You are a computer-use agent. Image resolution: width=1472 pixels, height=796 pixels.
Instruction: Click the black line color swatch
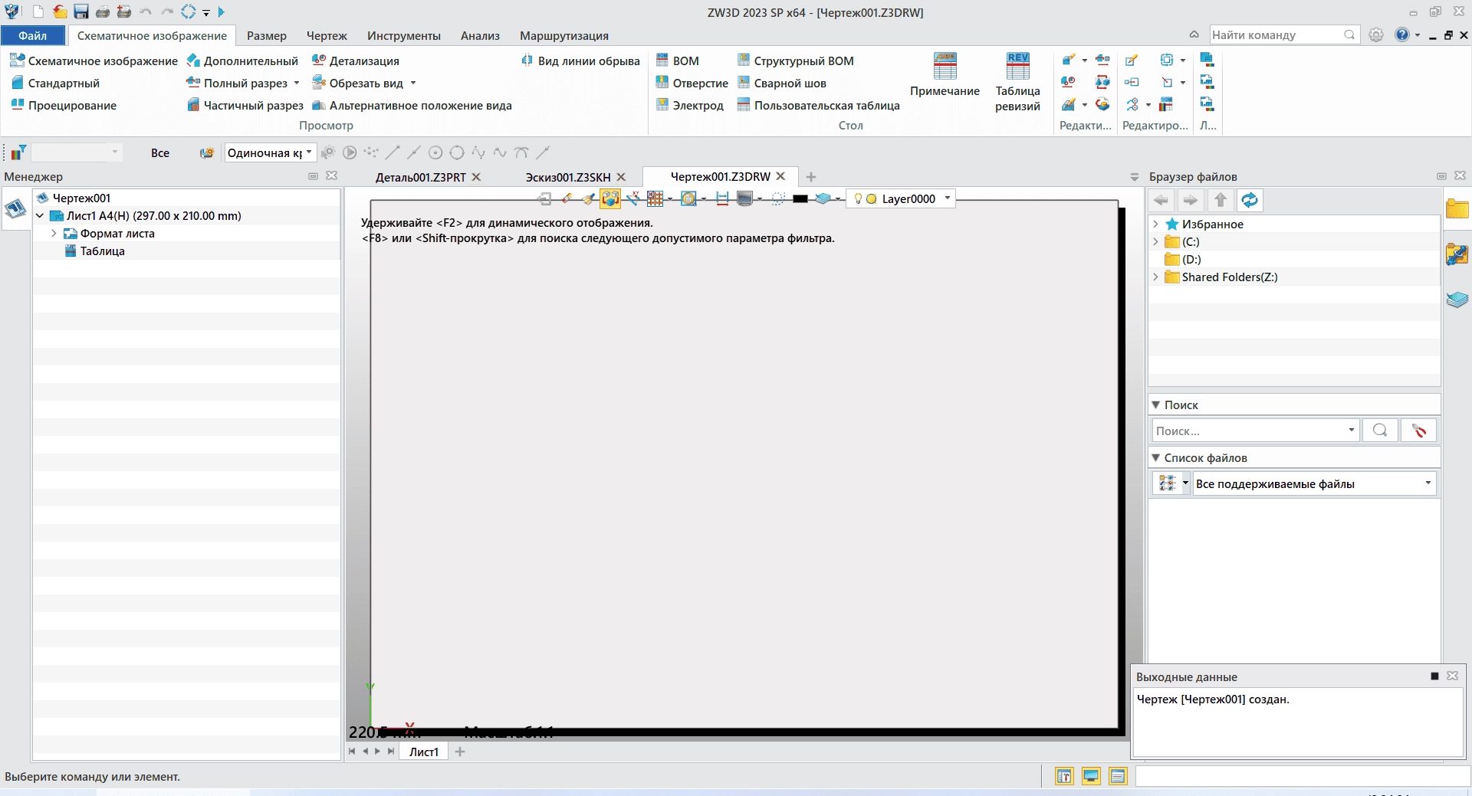[800, 198]
